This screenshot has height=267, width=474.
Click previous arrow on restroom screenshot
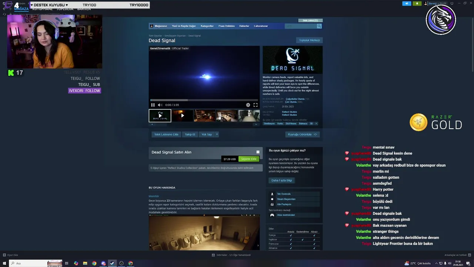coord(150,245)
